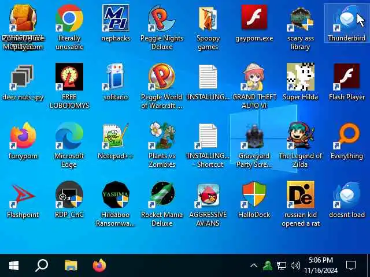Screen dimensions: 370x277
Task: Open the Windows Start menu
Action: click(14, 265)
